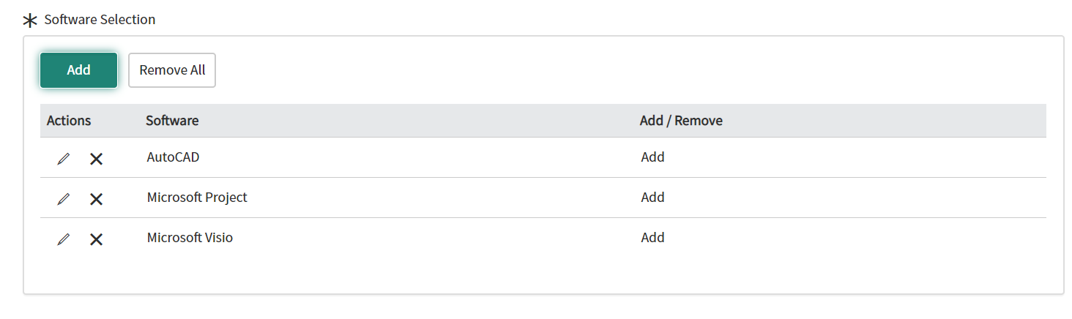Remove Microsoft Visio with the X icon
1072x319 pixels.
coord(96,239)
